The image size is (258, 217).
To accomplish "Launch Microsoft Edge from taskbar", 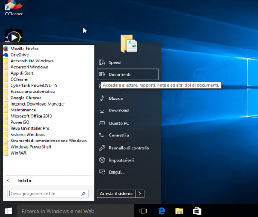I will 161,211.
